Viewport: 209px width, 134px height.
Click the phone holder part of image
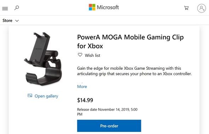click(x=41, y=47)
